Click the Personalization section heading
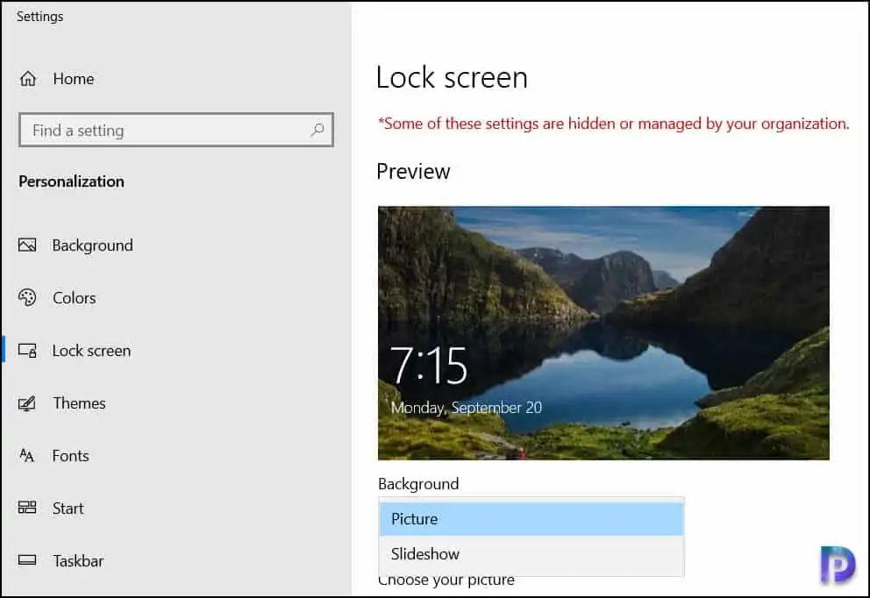870x598 pixels. coord(72,182)
